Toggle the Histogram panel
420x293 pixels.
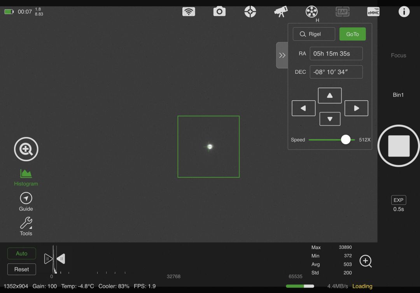click(26, 177)
